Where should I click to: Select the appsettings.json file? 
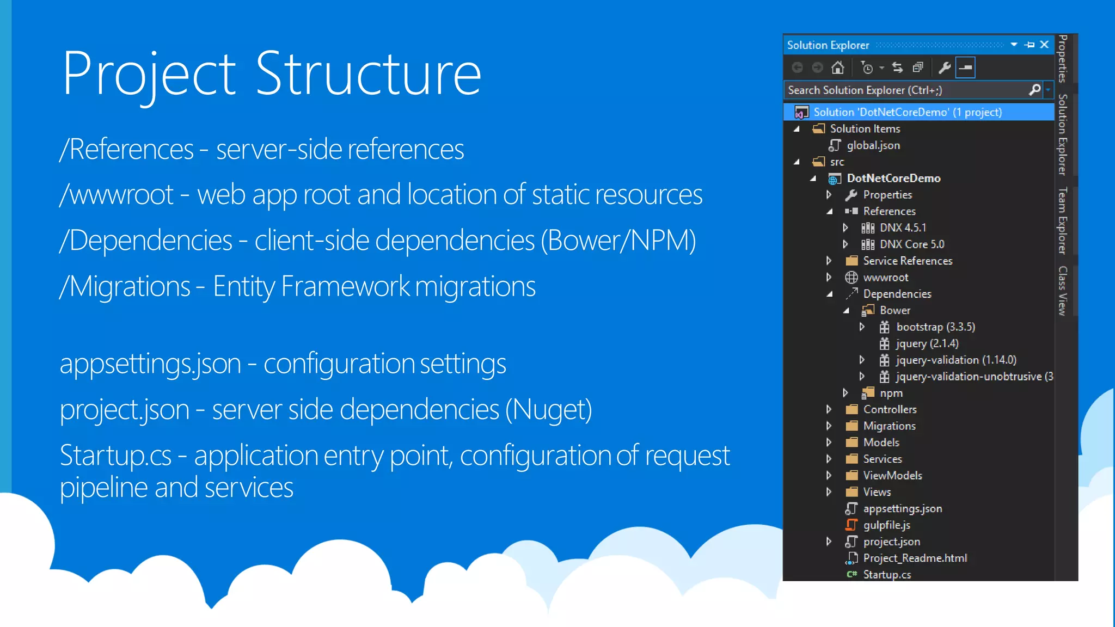[902, 508]
